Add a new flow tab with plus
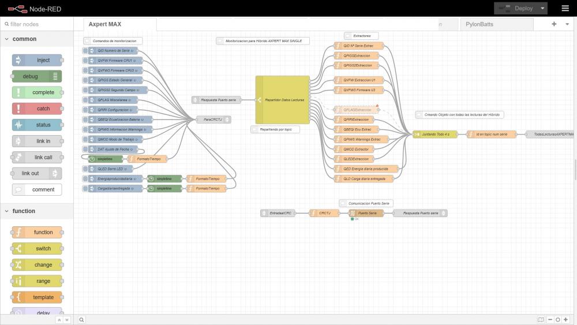This screenshot has height=325, width=577. [554, 24]
